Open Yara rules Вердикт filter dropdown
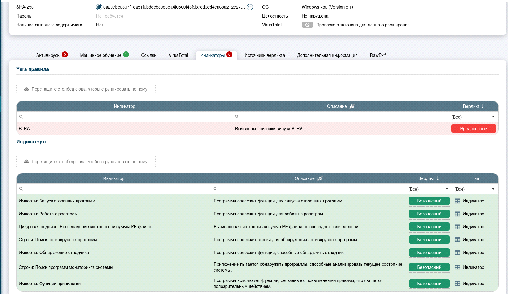 [x=493, y=117]
